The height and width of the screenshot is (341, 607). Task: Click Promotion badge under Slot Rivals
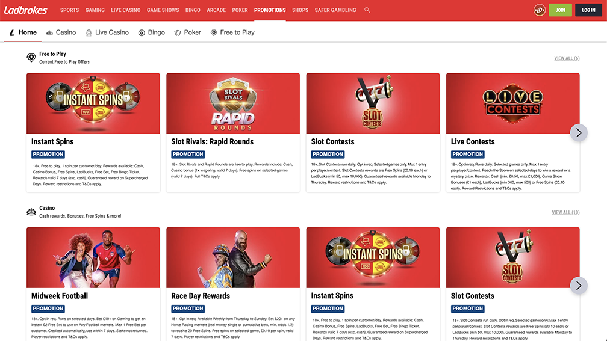[188, 154]
